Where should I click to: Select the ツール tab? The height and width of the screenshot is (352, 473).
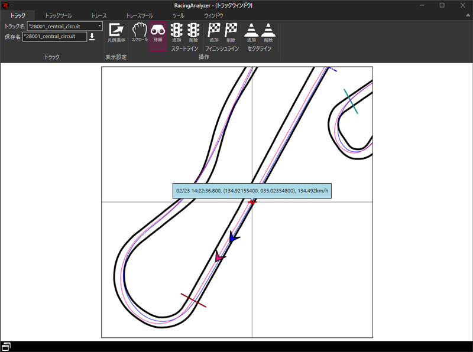tap(178, 15)
